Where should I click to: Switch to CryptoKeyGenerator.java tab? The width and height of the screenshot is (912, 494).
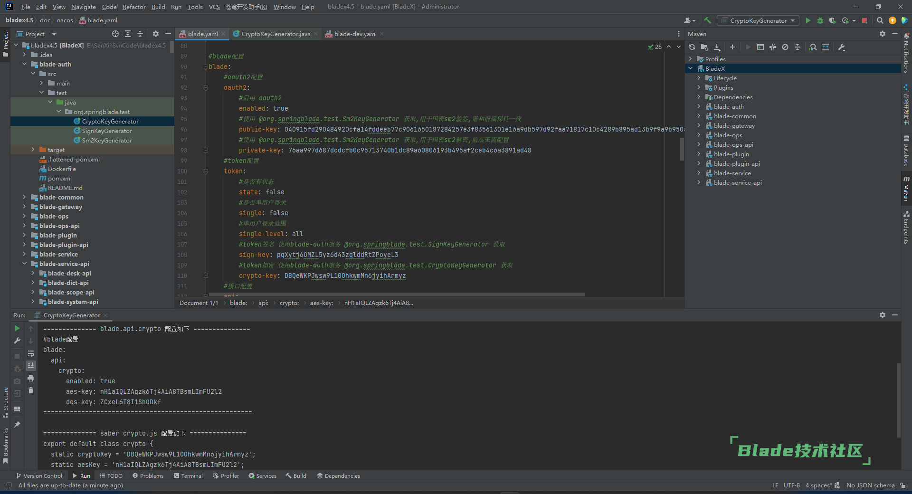(275, 34)
